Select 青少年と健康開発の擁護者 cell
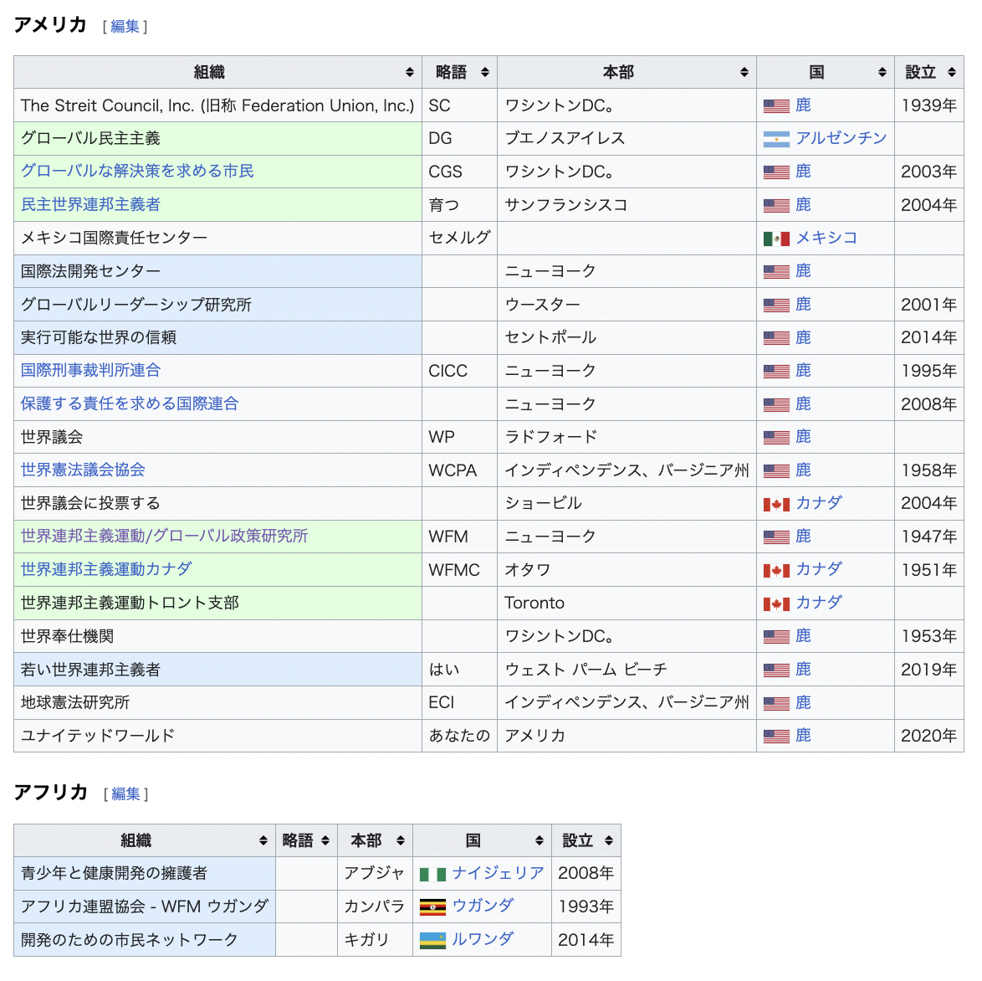The width and height of the screenshot is (982, 981). point(145,873)
